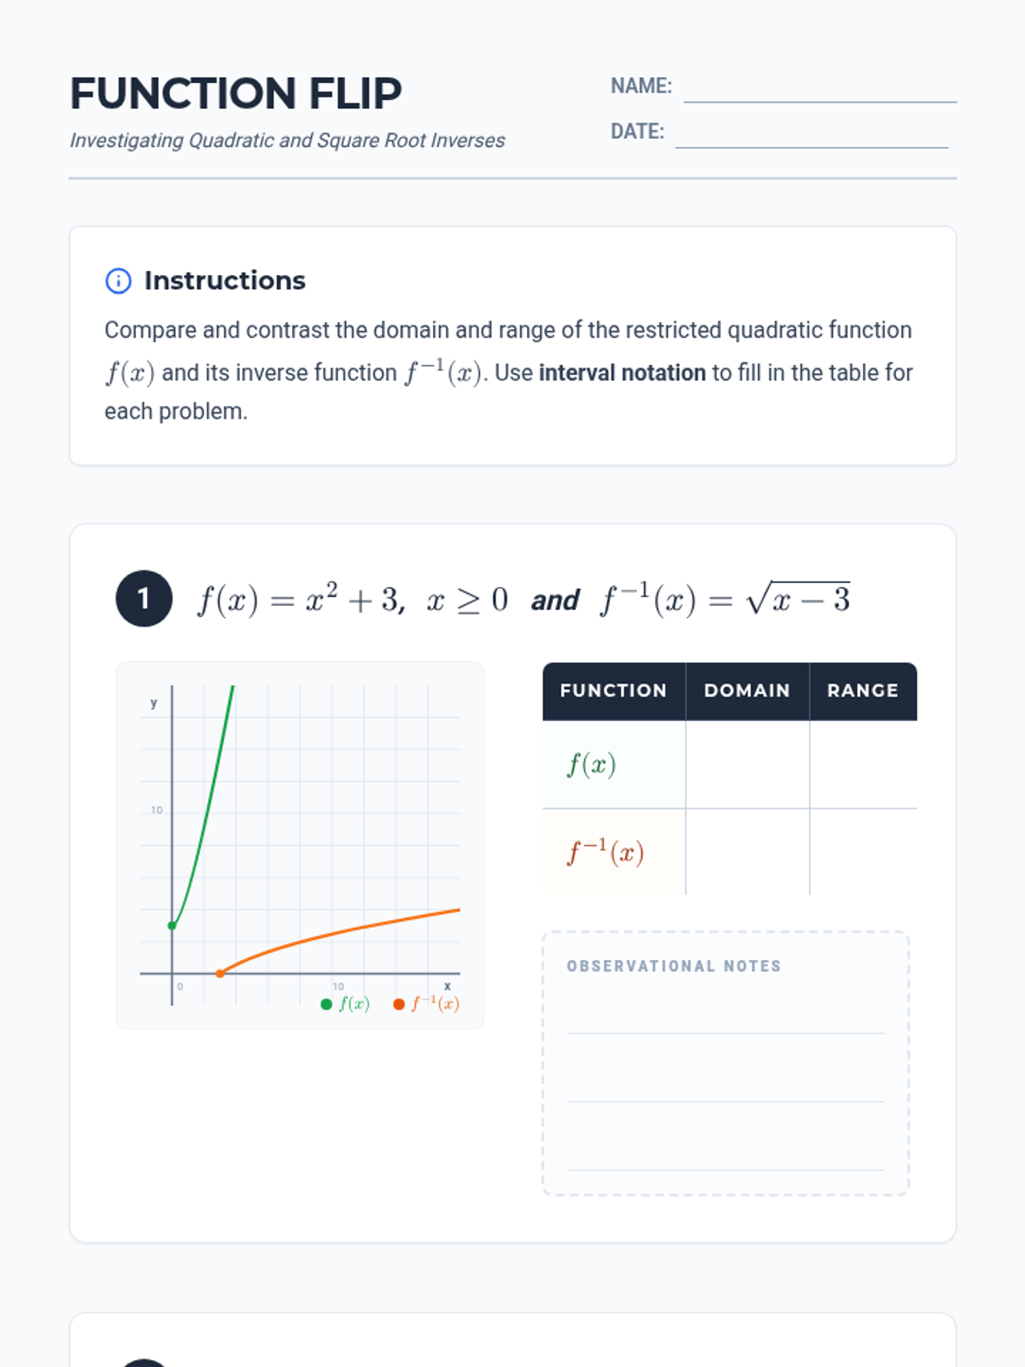Click the f(x) row label in table
1025x1367 pixels.
pyautogui.click(x=591, y=765)
